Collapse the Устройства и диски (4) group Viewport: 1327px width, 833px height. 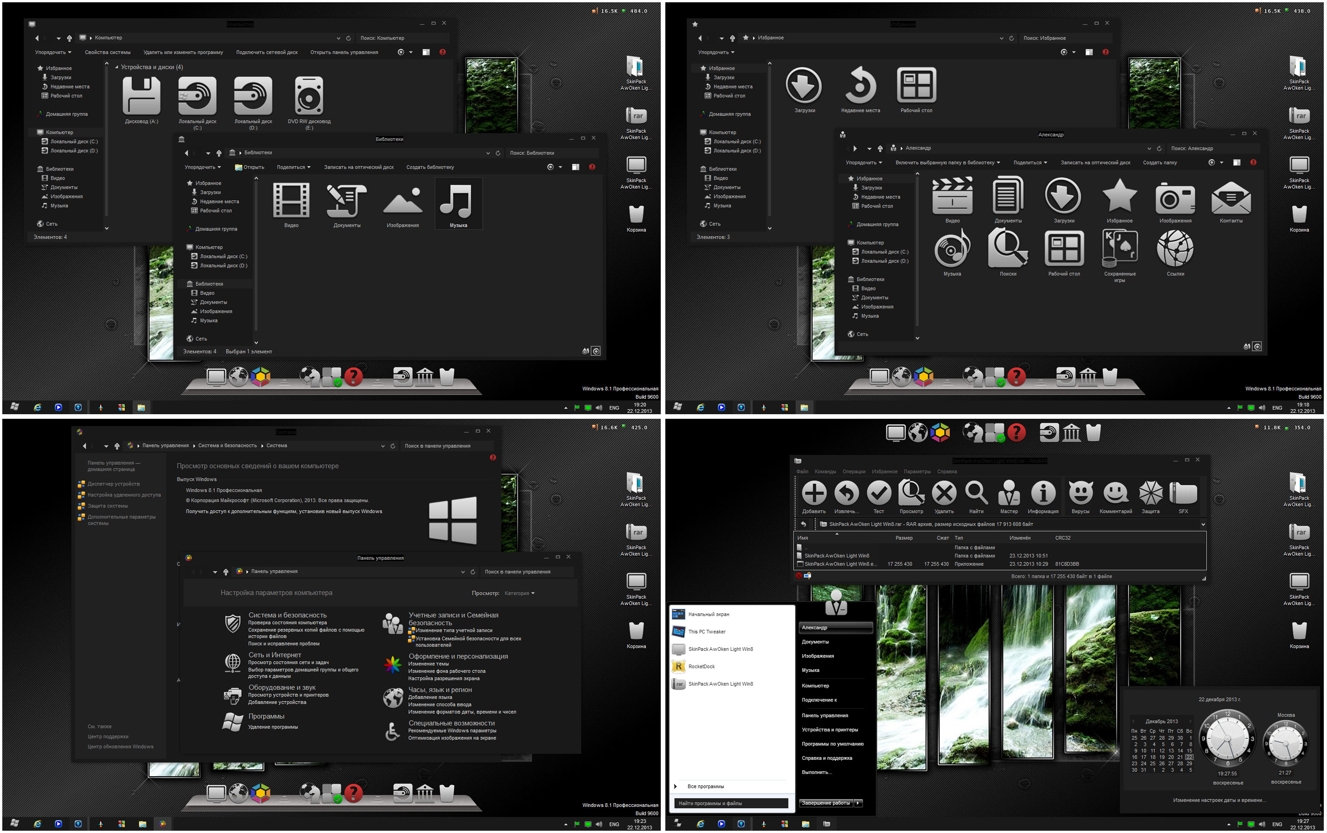click(x=116, y=67)
